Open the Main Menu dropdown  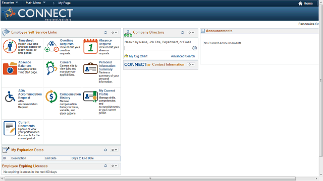pyautogui.click(x=35, y=3)
